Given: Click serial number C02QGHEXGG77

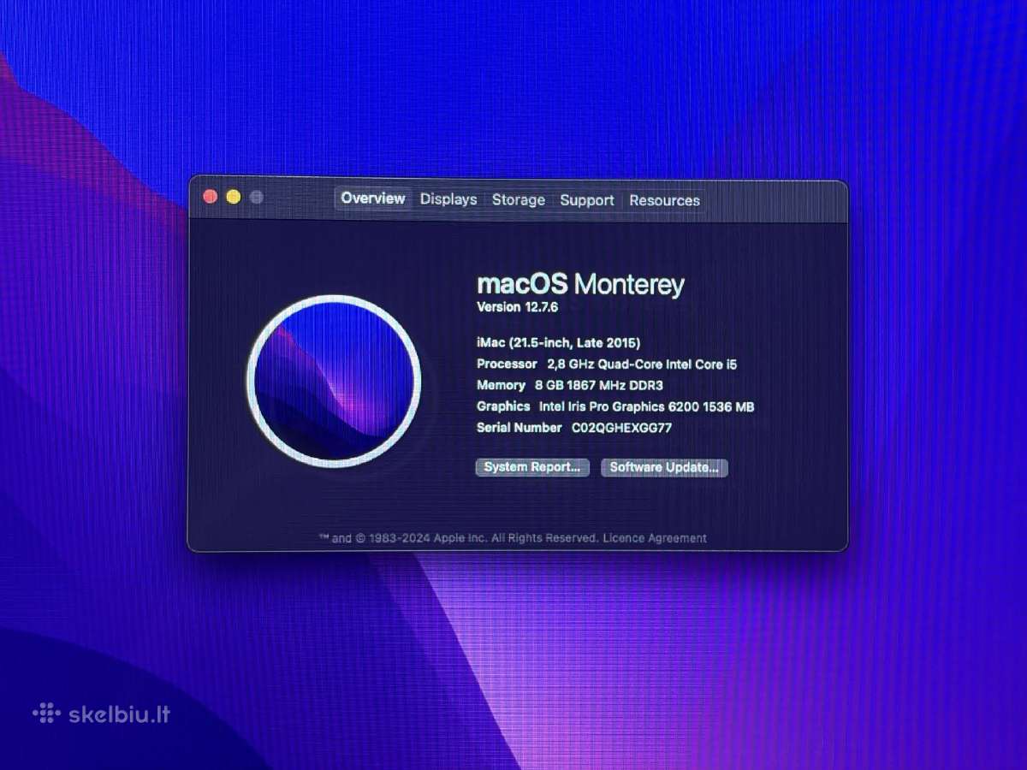Looking at the screenshot, I should pyautogui.click(x=621, y=427).
